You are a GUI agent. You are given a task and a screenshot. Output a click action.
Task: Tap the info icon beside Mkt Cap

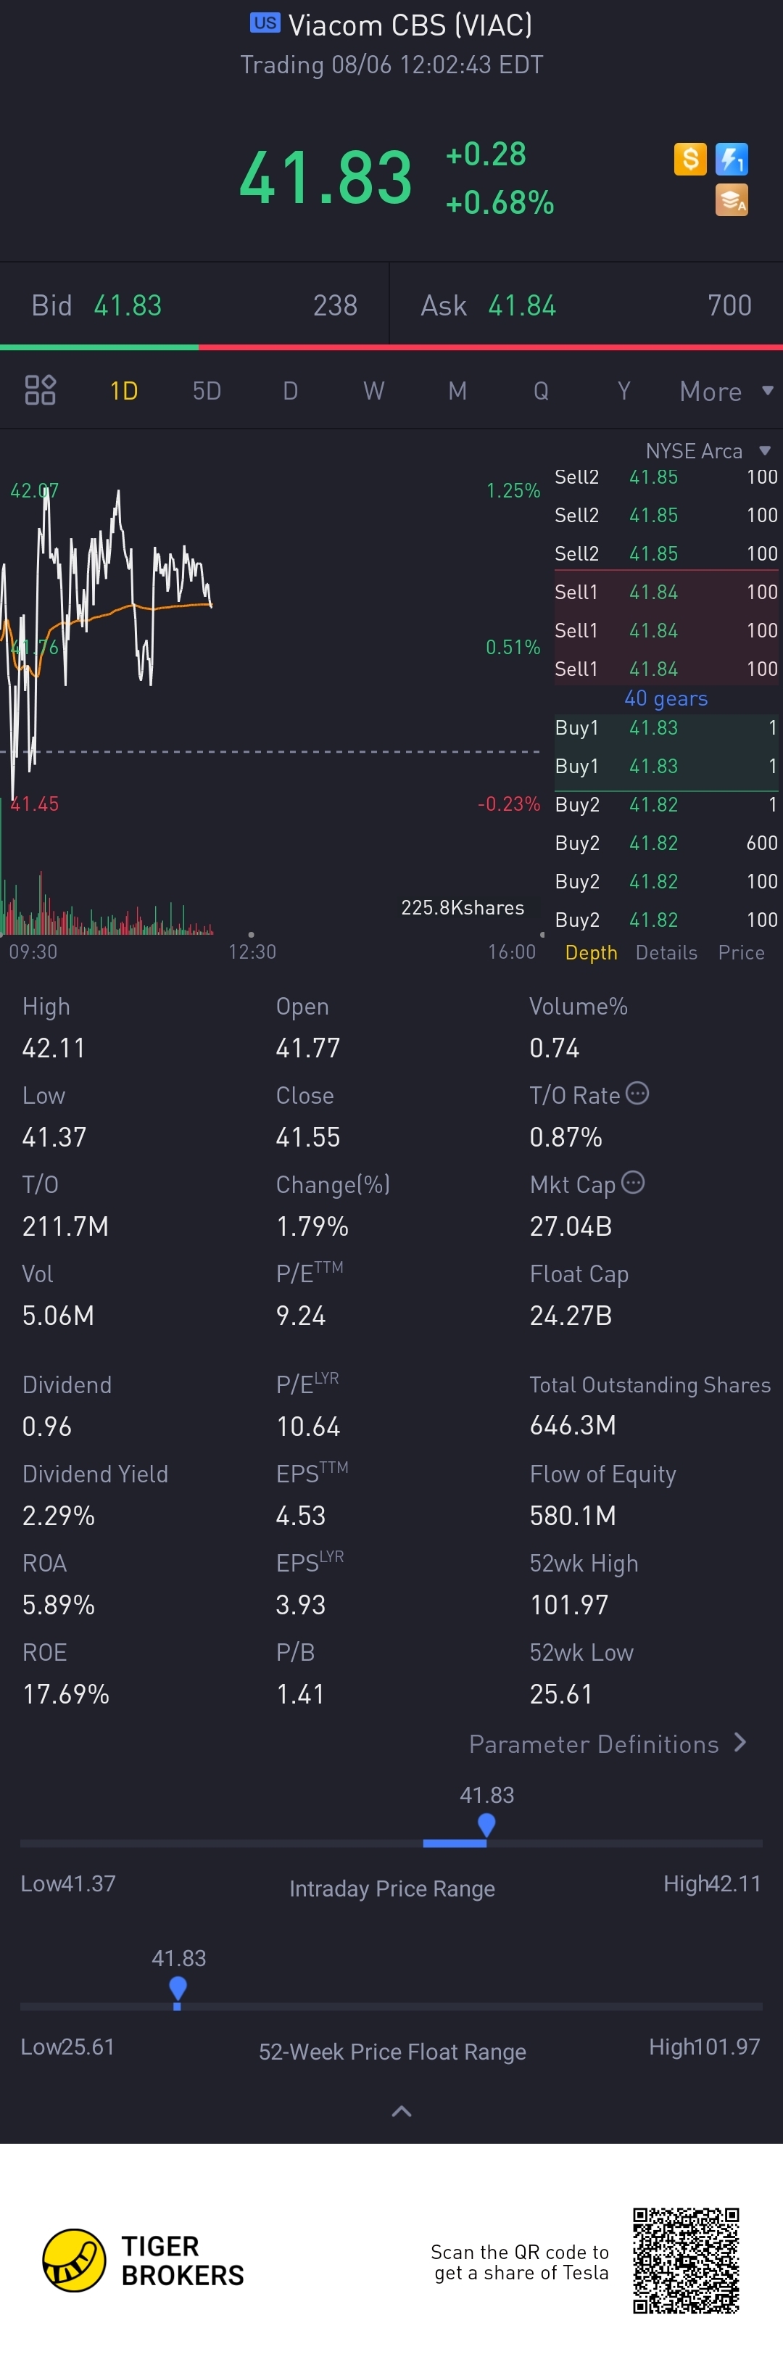(634, 1183)
